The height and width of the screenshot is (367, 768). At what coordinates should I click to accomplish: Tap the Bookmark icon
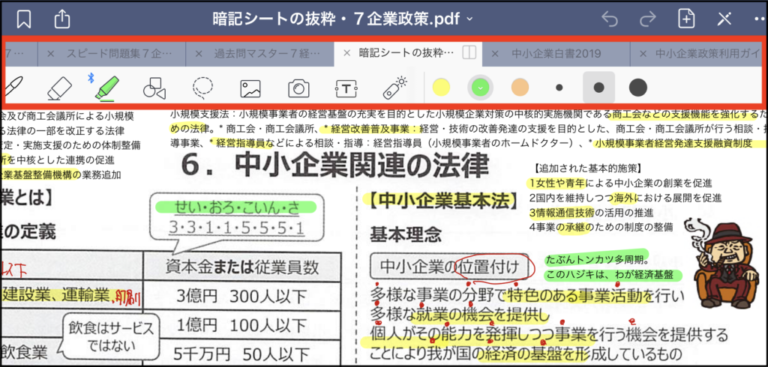24,19
